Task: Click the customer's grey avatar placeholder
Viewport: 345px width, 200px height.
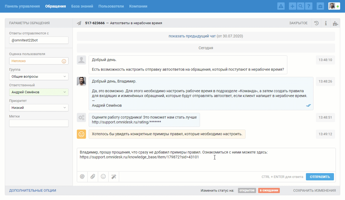Action: coord(81,60)
